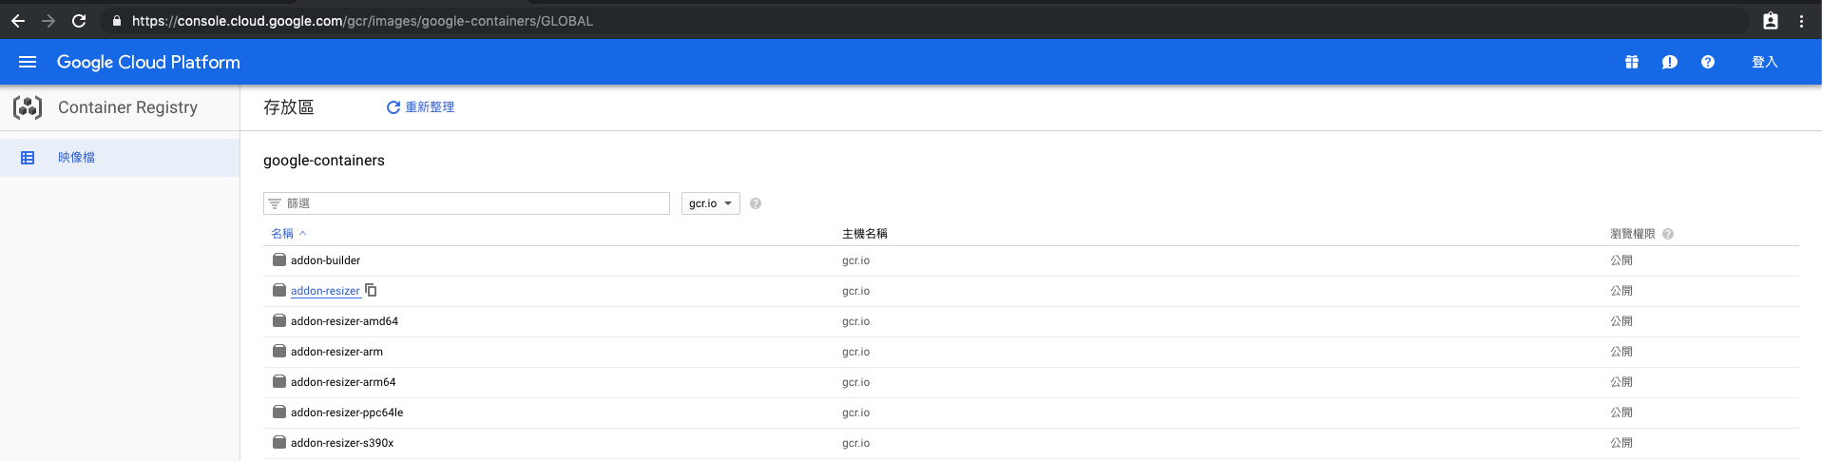Click the 登入 sign-in button

point(1764,62)
